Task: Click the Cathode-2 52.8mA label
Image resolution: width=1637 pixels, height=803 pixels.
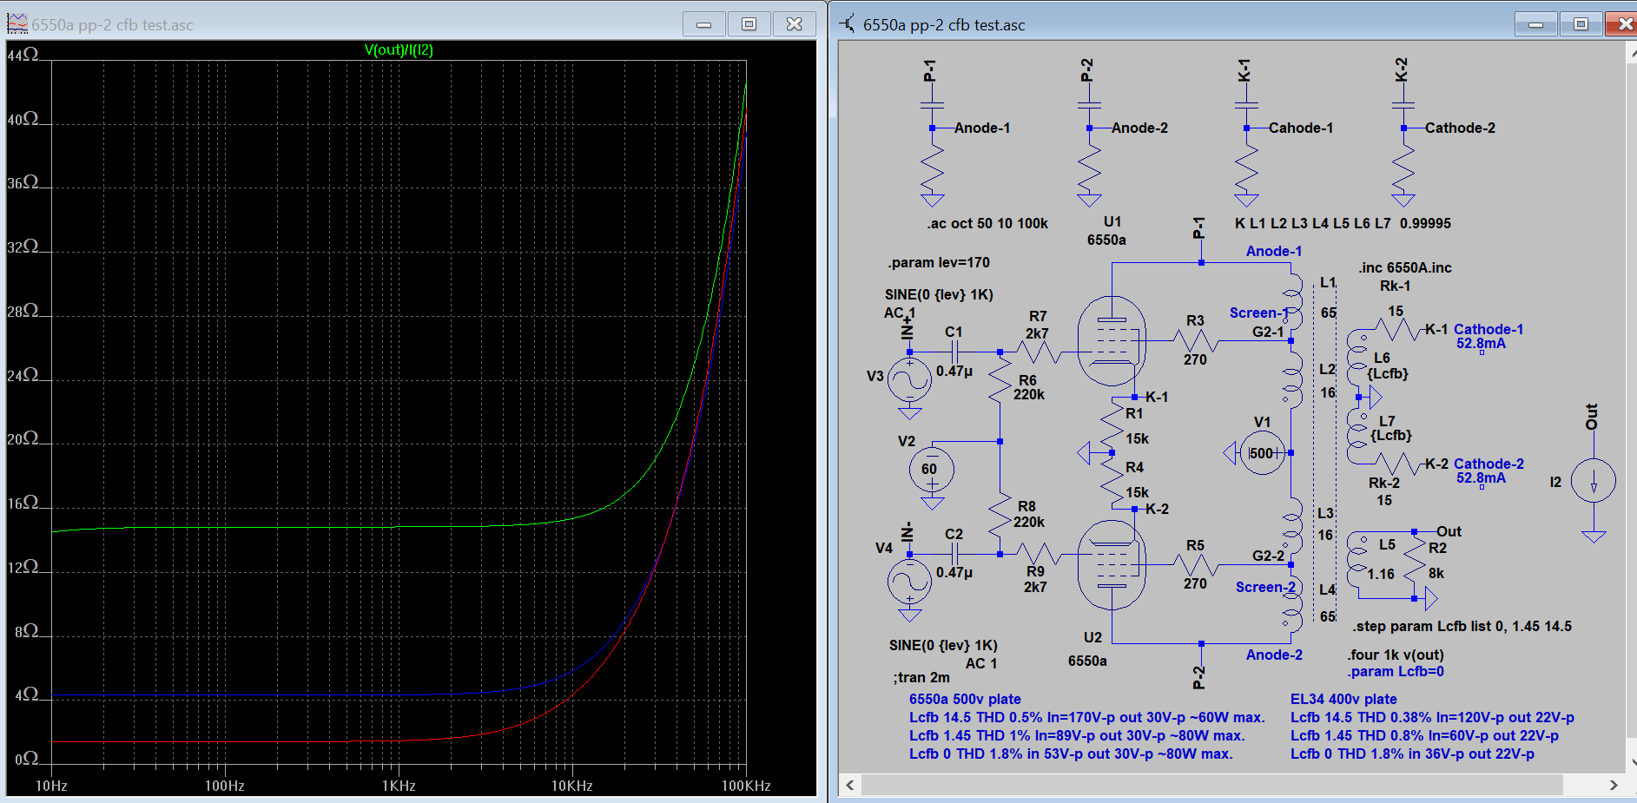Action: coord(1488,471)
